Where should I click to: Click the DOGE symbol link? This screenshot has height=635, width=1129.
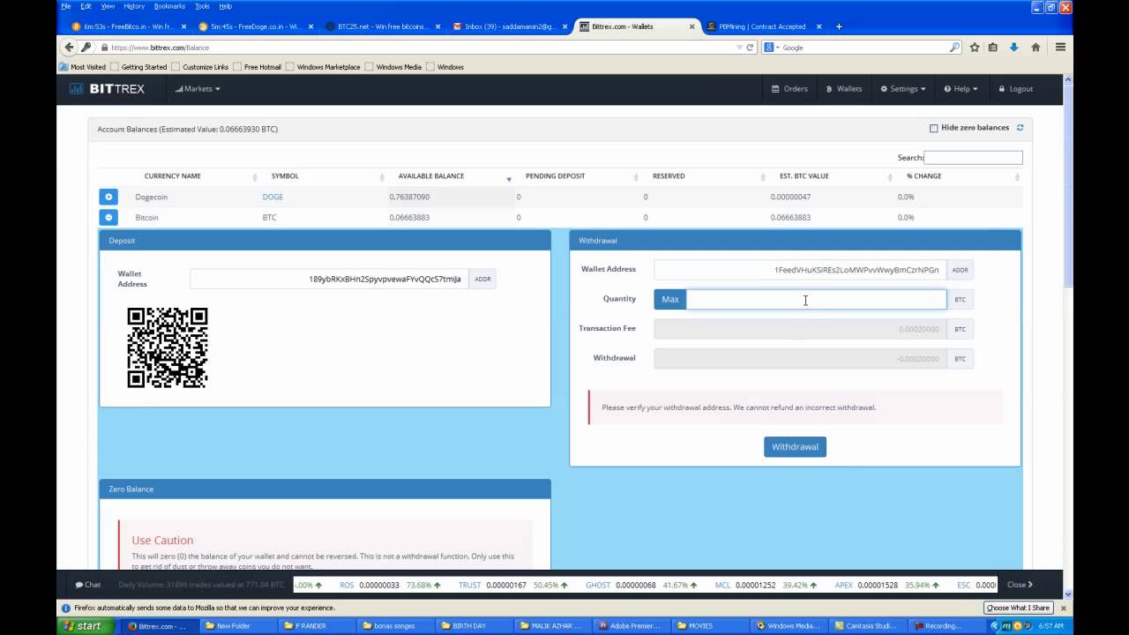tap(273, 197)
